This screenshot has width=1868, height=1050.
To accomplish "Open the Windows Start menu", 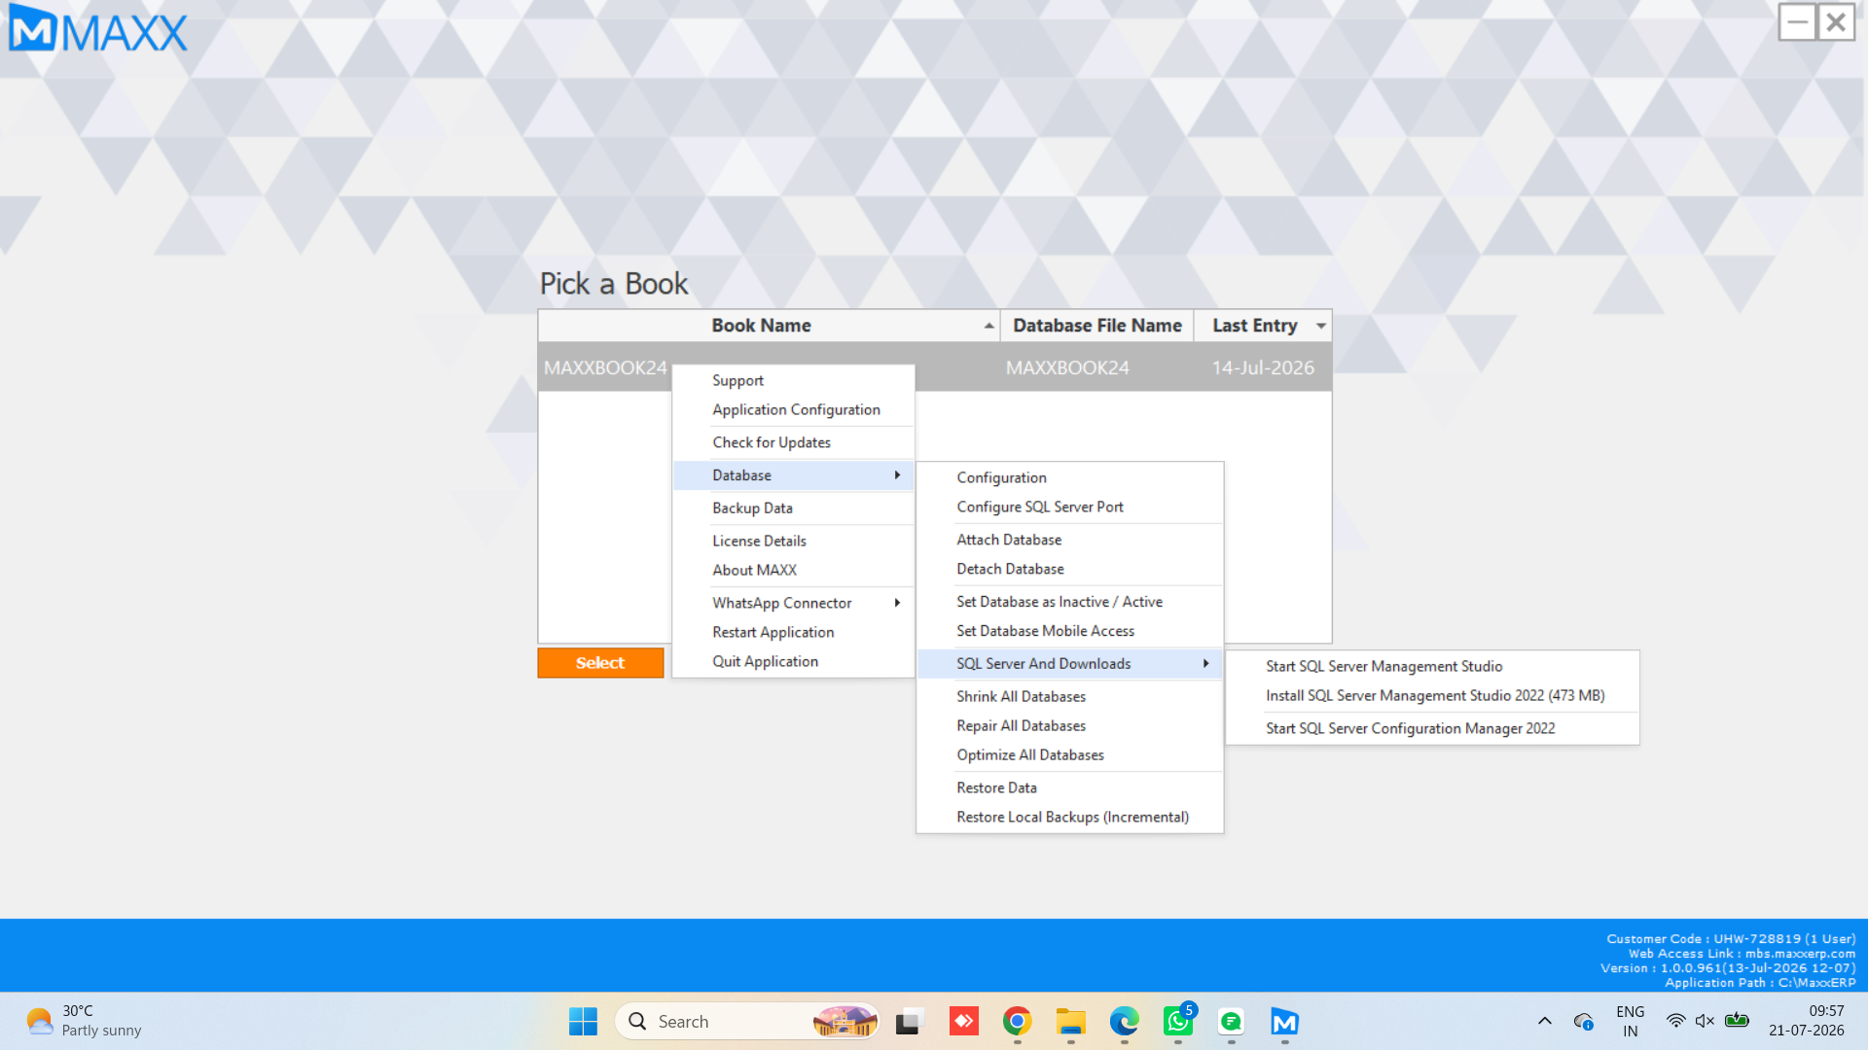I will (583, 1022).
